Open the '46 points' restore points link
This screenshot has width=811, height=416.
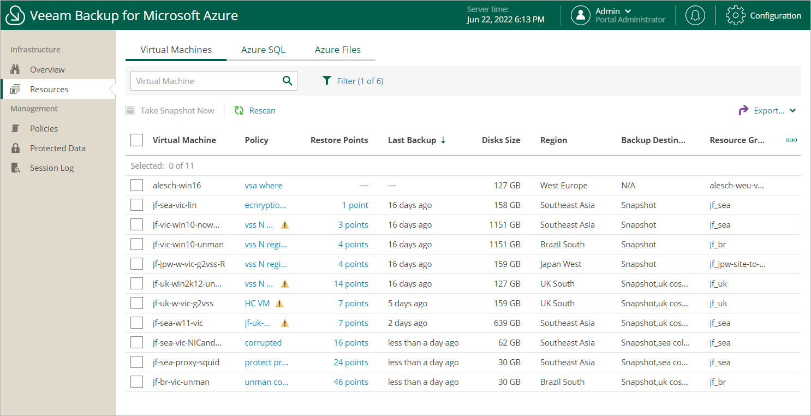[x=351, y=382]
